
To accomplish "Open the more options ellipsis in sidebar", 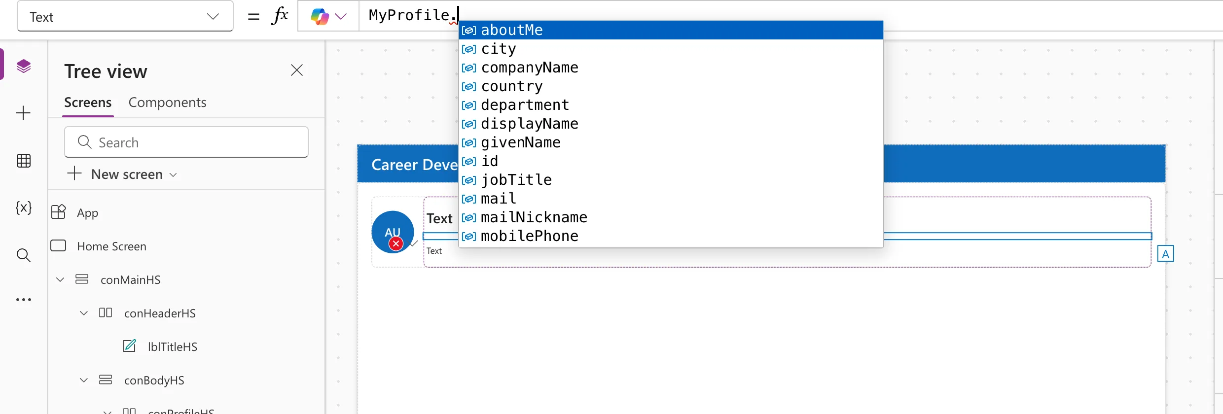I will [x=24, y=300].
